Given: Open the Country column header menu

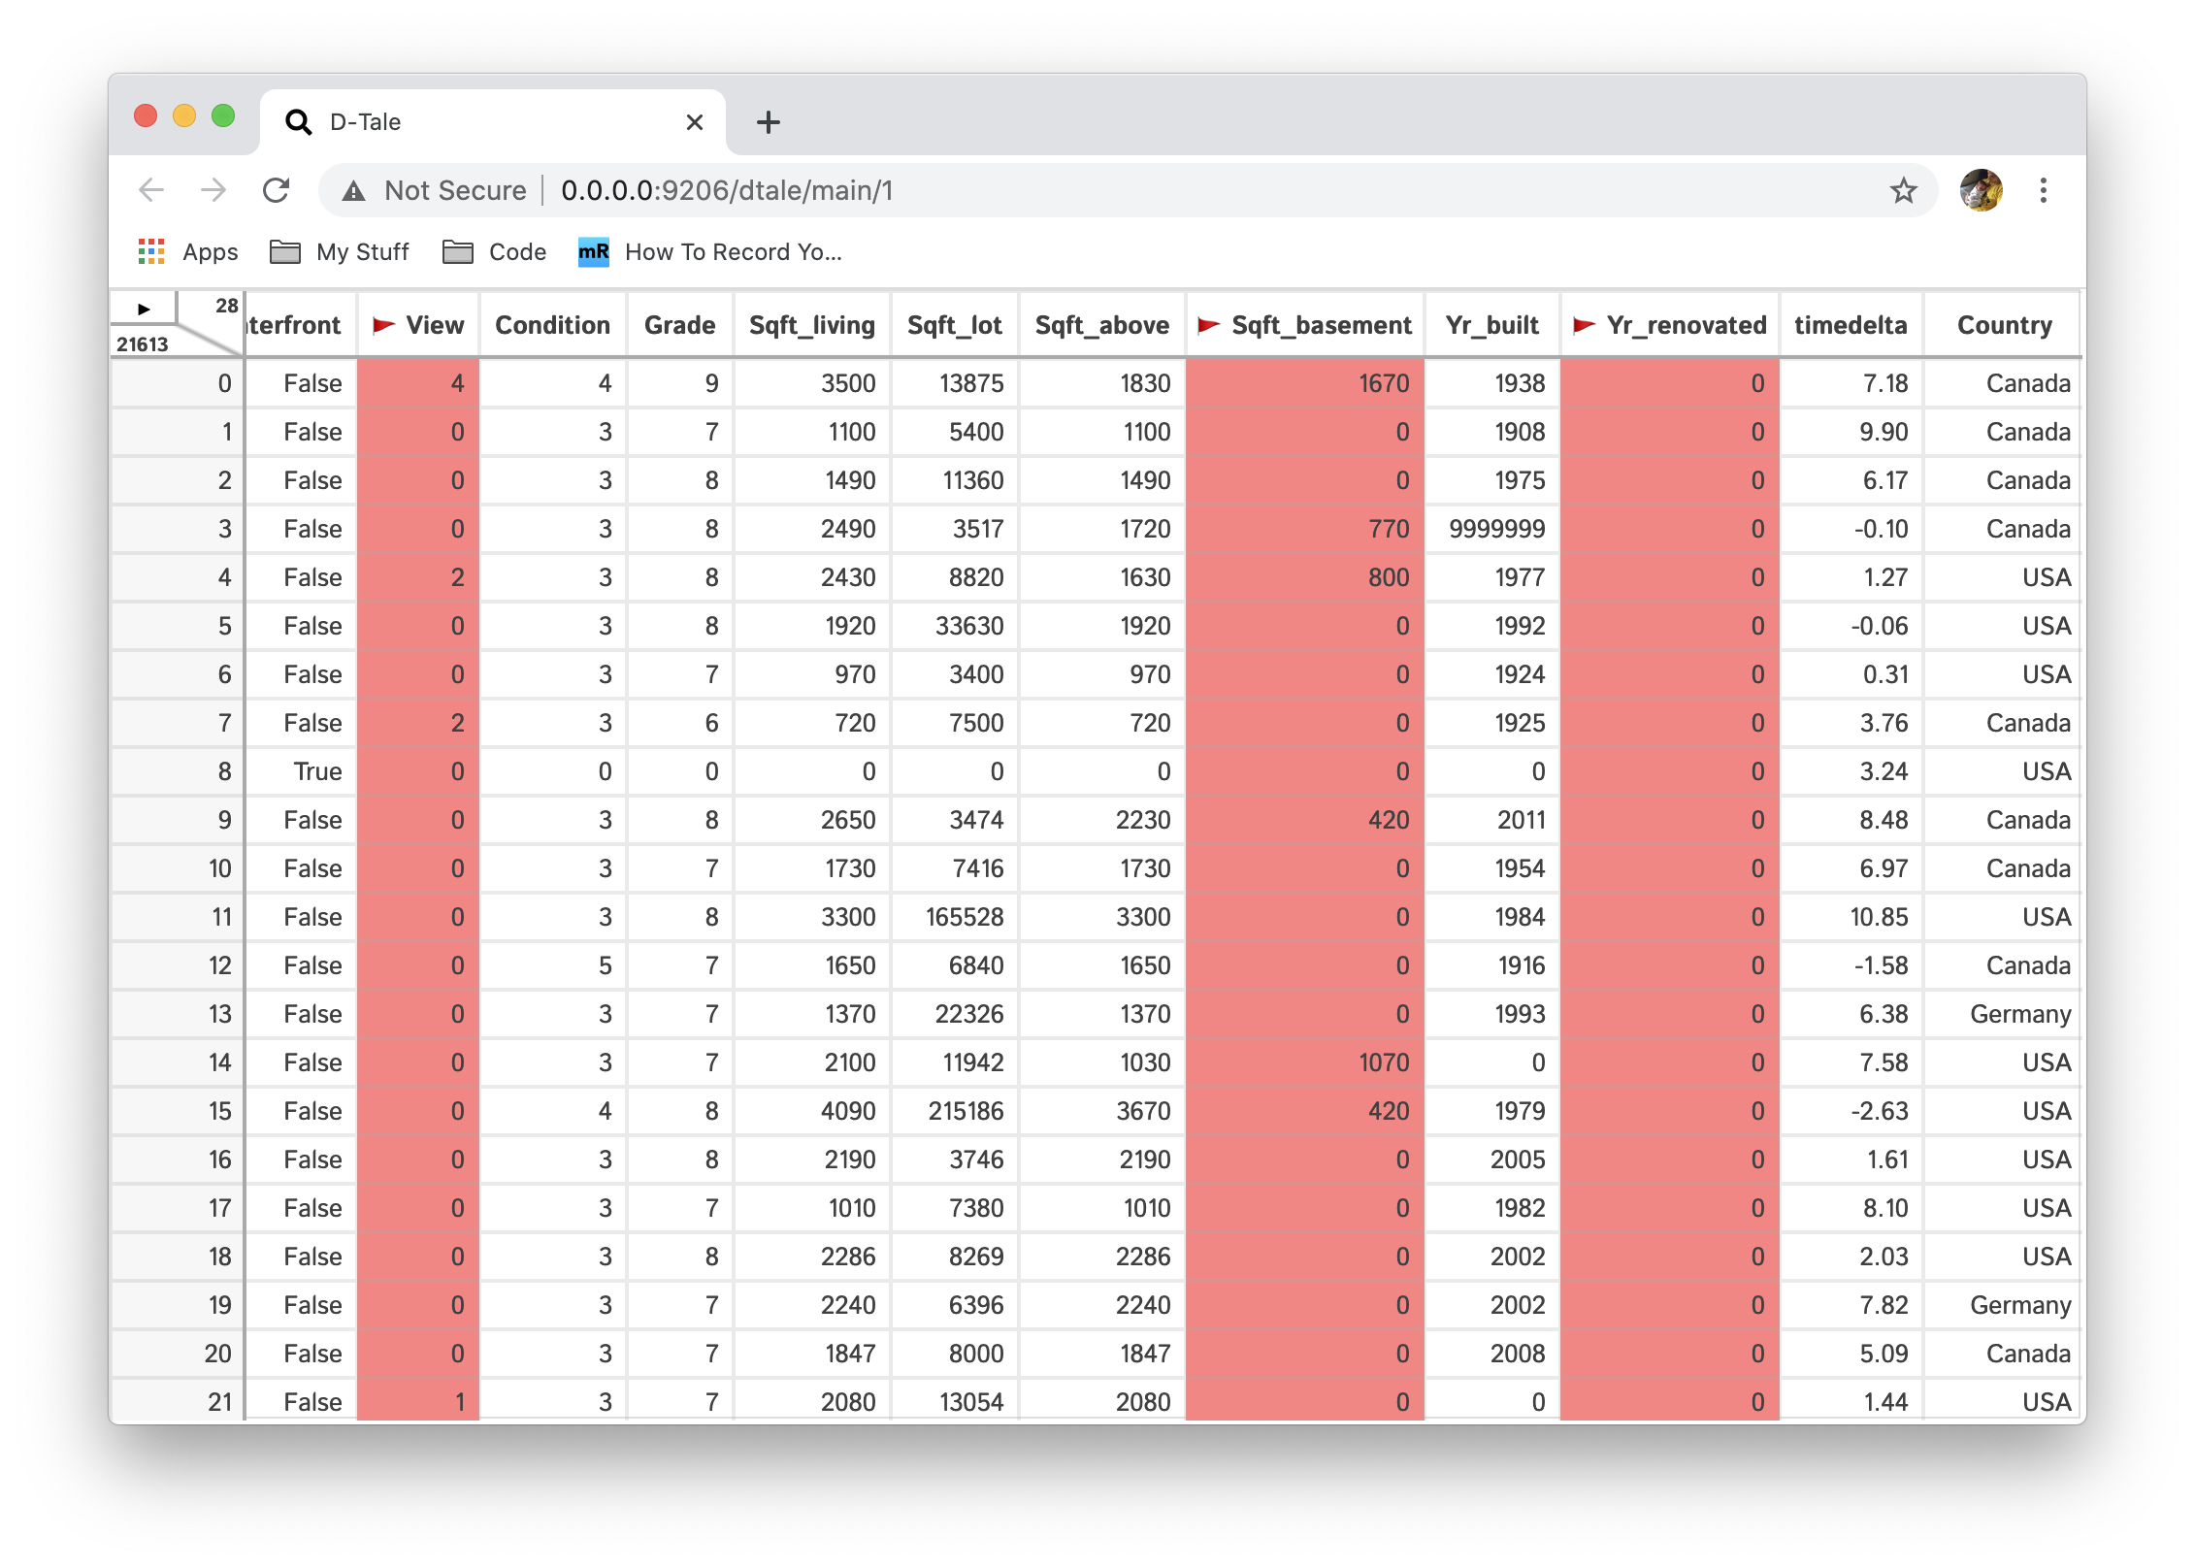Looking at the screenshot, I should (2004, 325).
